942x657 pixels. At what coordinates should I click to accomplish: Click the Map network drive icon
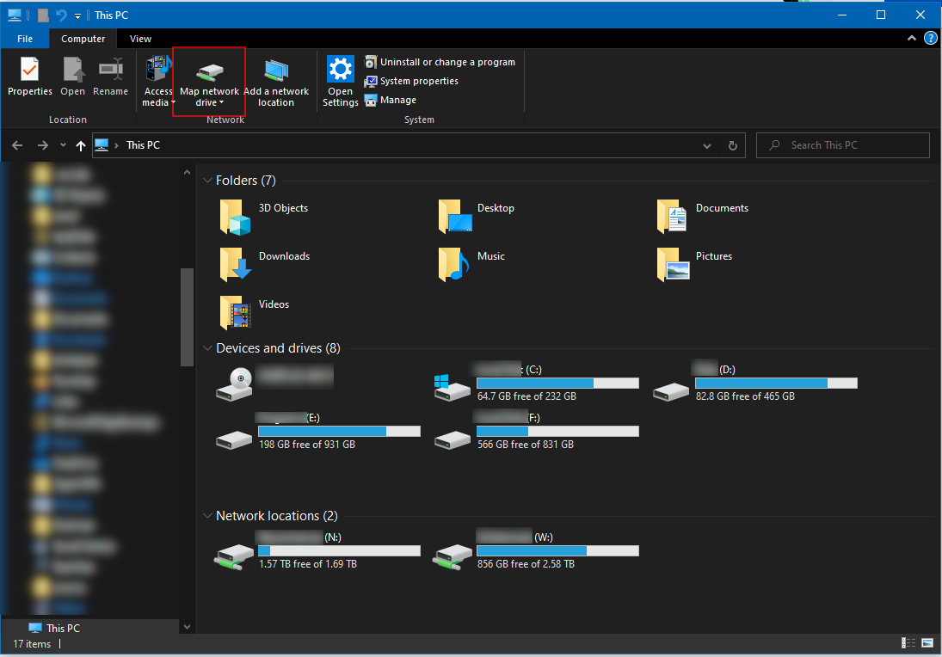tap(209, 71)
